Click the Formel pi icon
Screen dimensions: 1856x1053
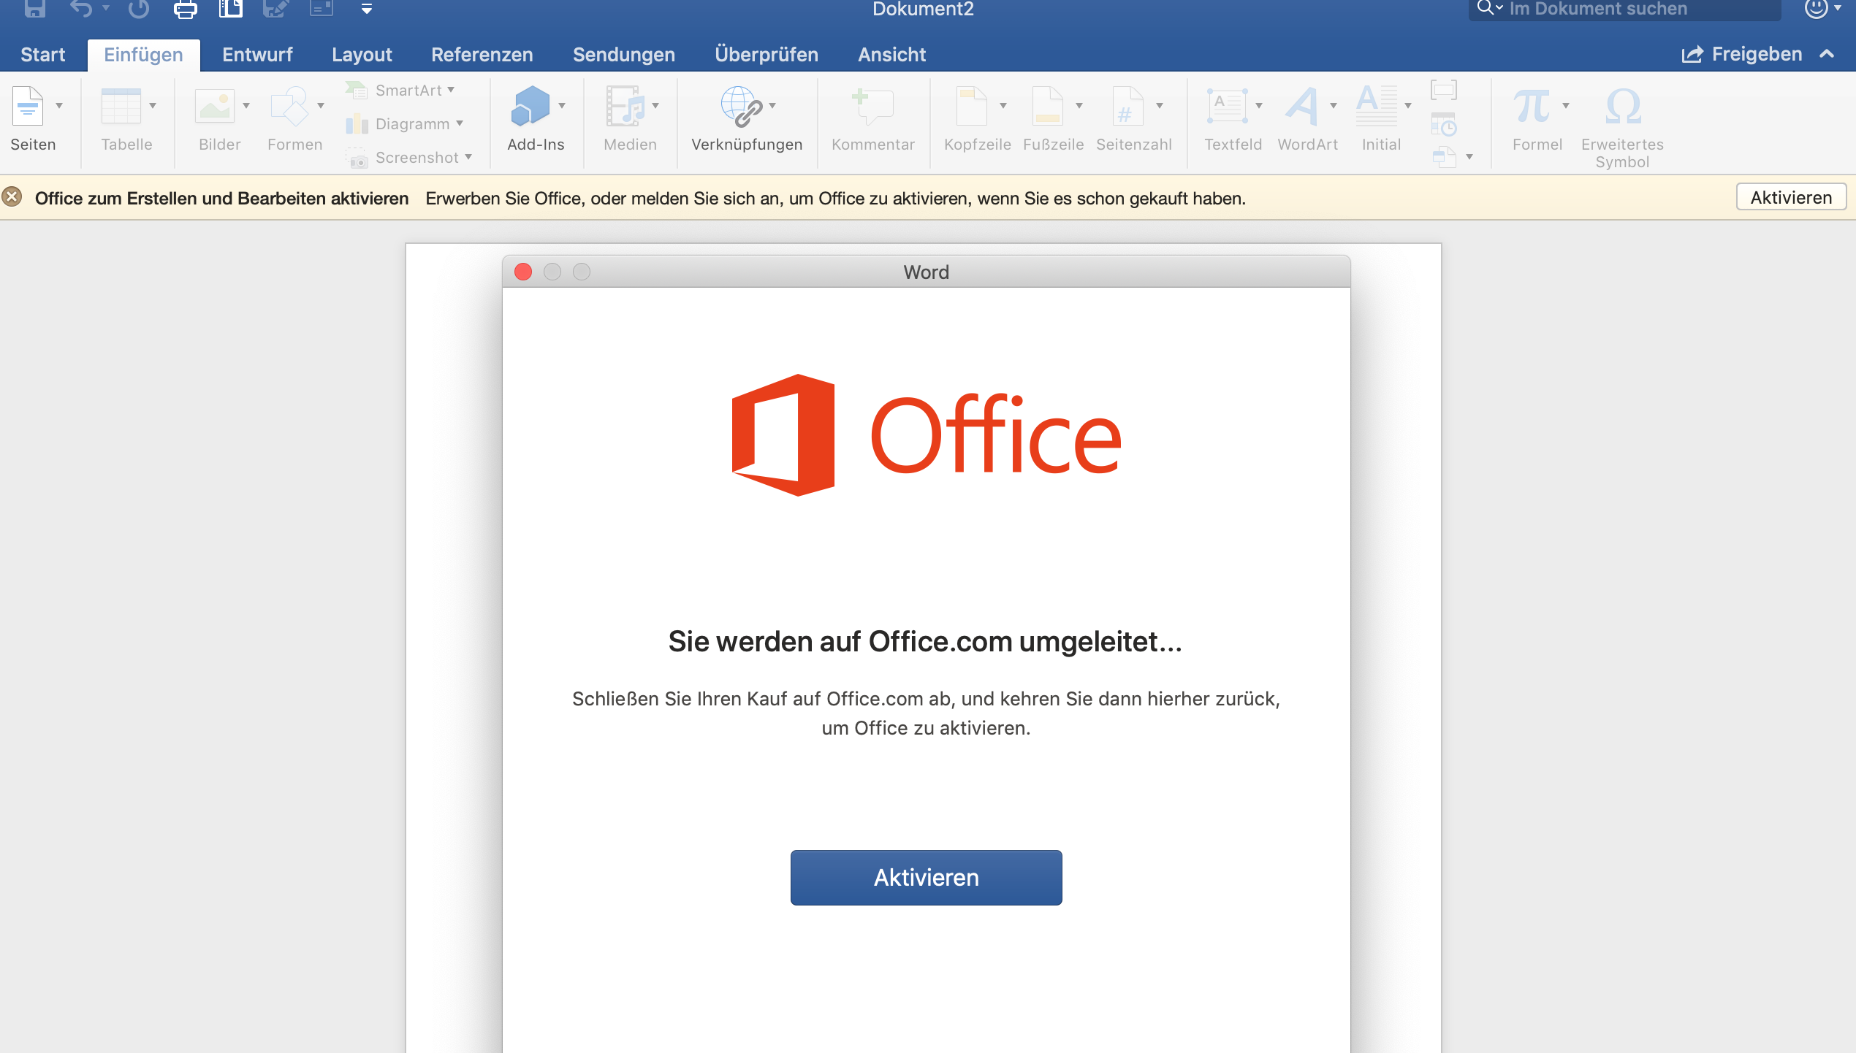coord(1532,107)
